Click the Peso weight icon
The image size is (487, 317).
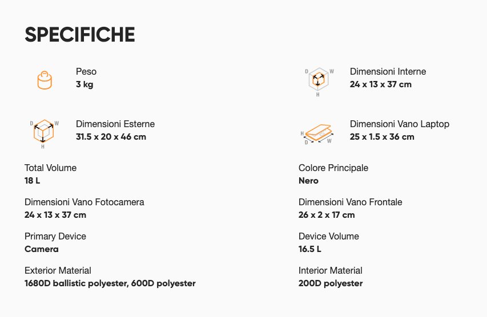point(44,80)
